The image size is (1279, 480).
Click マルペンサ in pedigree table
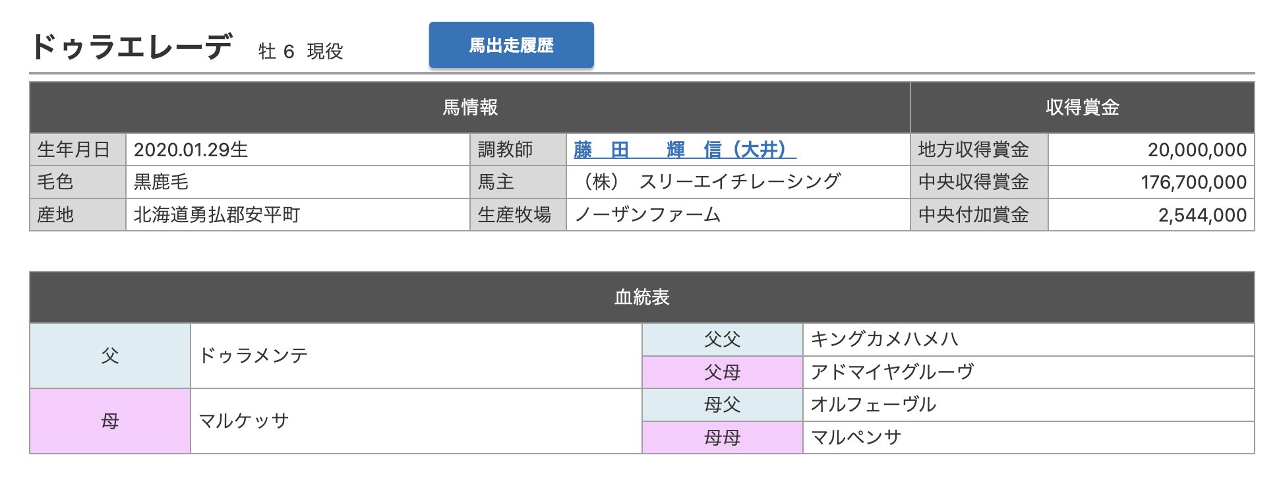(856, 437)
